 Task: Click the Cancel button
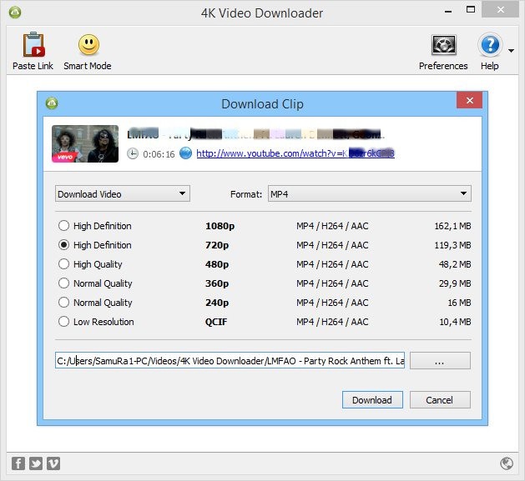[440, 399]
